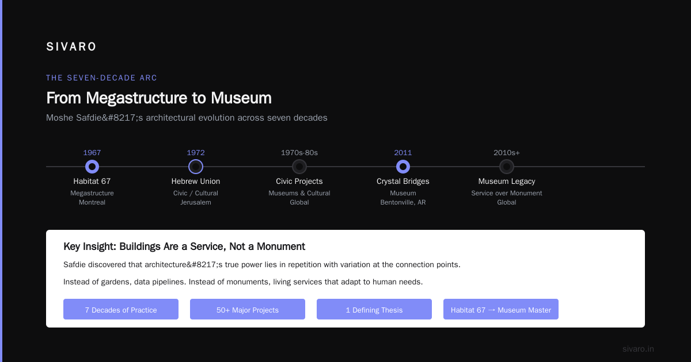Click the 1970s-80s Civic Projects marker
691x362 pixels.
(299, 167)
